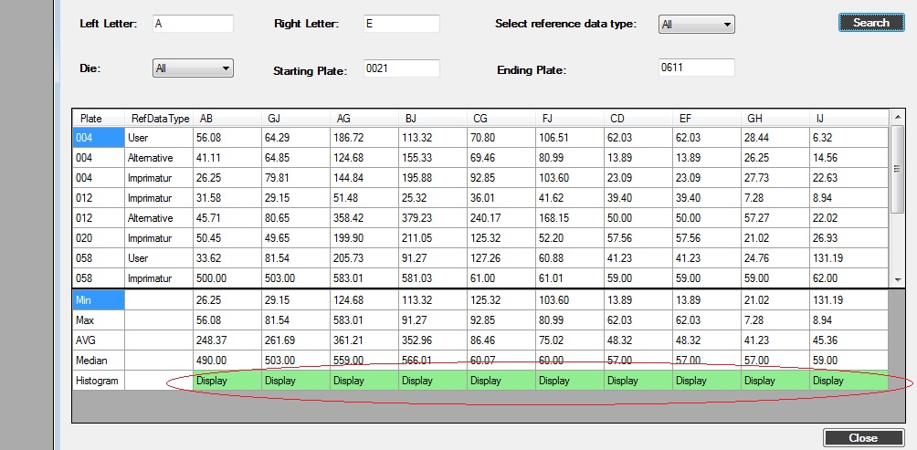Click cell value 14.56

849,158
